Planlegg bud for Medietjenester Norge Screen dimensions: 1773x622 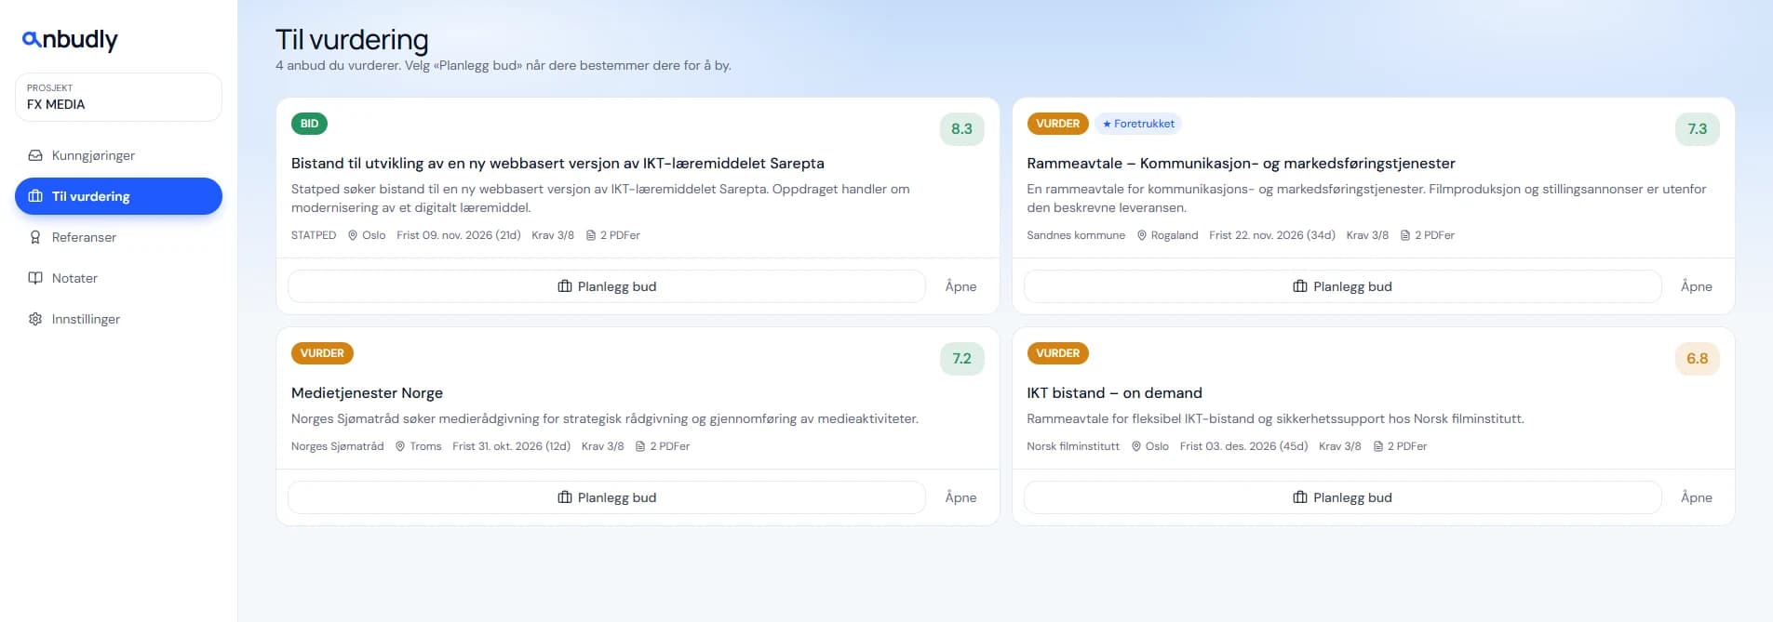607,497
